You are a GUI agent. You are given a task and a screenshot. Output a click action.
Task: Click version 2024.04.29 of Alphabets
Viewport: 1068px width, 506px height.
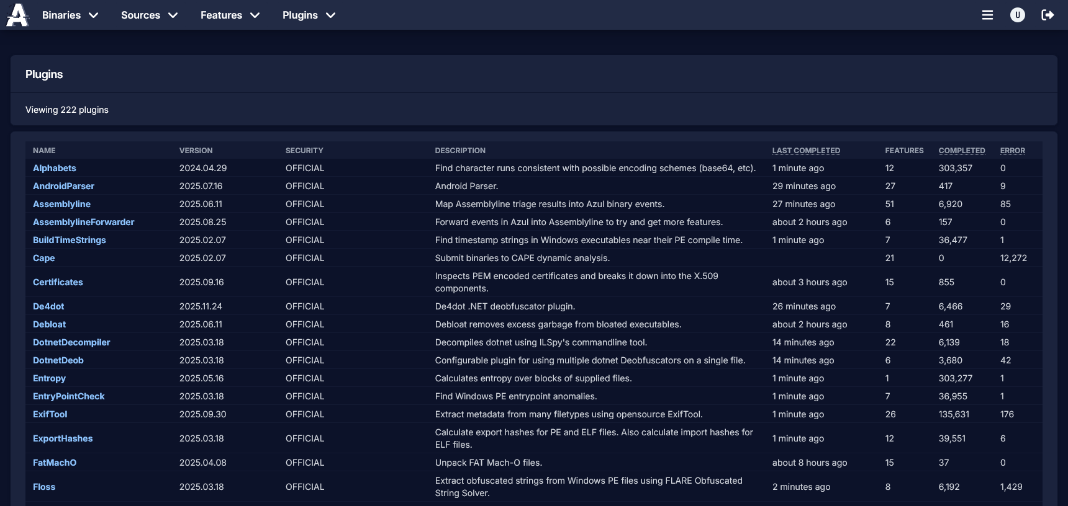pos(203,168)
